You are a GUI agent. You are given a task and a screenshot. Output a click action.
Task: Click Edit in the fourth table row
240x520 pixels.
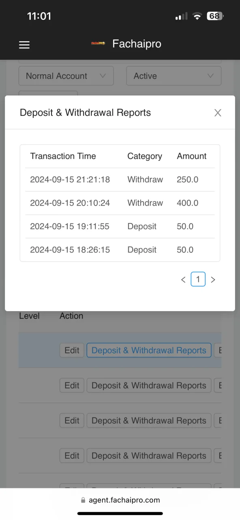click(72, 456)
